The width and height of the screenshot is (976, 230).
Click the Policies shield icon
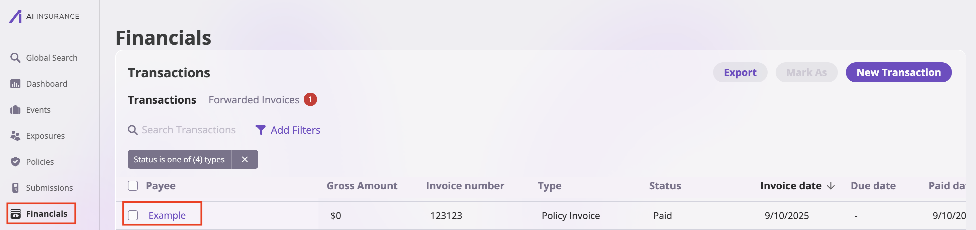coord(15,162)
